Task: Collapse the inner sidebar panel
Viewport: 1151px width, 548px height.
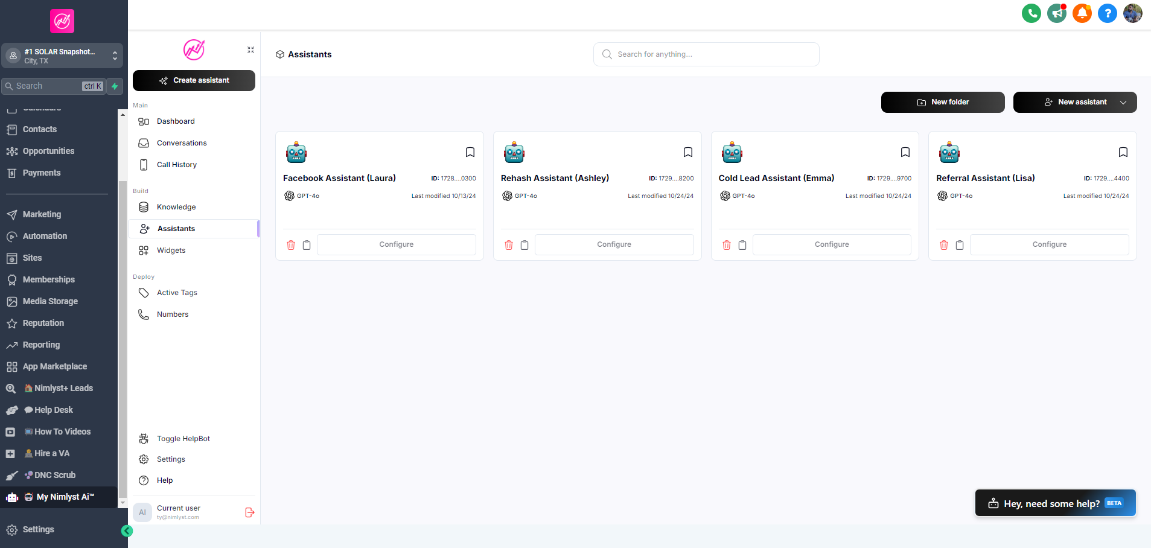Action: (250, 50)
